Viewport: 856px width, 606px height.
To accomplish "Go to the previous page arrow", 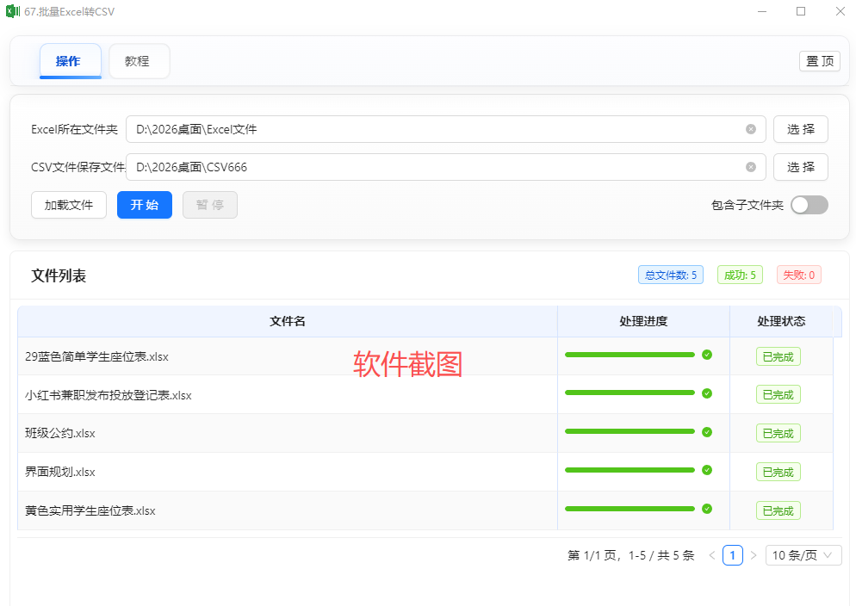I will click(712, 555).
